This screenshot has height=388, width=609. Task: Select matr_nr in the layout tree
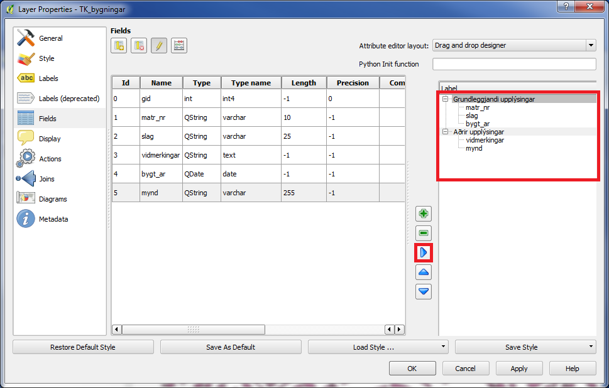(478, 107)
